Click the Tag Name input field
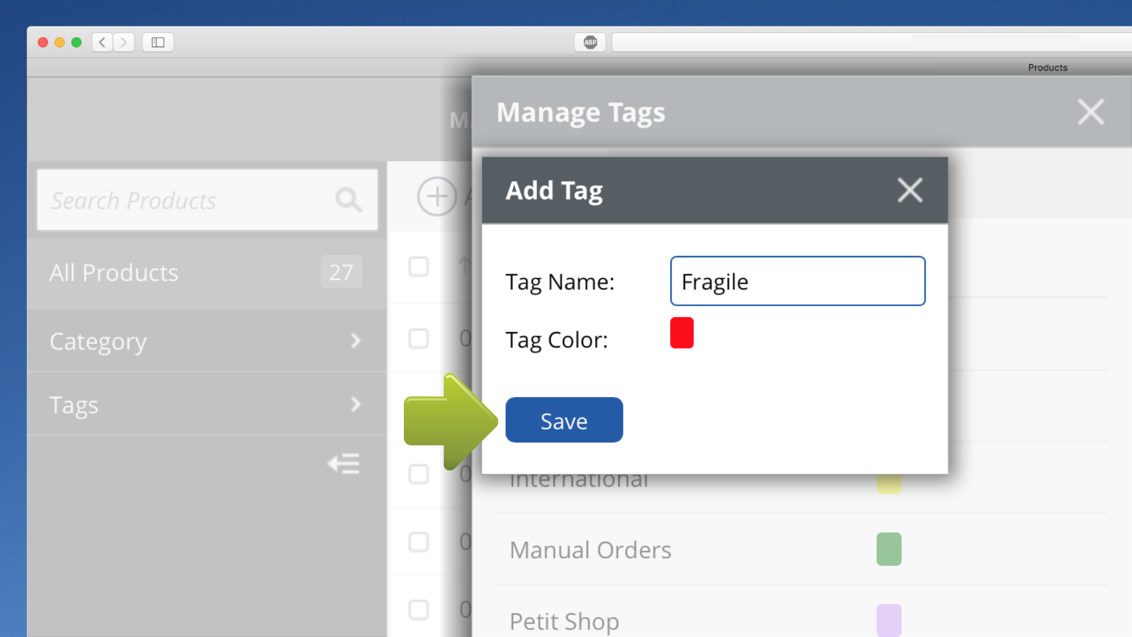This screenshot has width=1132, height=637. point(798,281)
